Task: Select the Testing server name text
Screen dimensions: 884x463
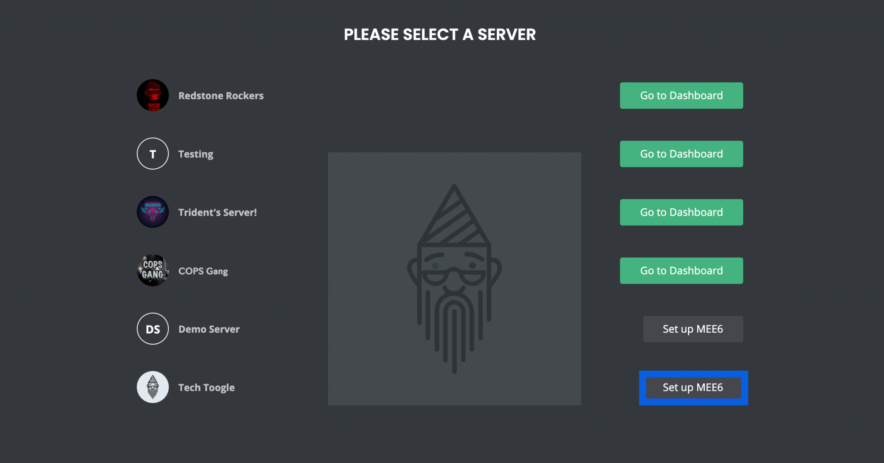Action: click(x=196, y=154)
